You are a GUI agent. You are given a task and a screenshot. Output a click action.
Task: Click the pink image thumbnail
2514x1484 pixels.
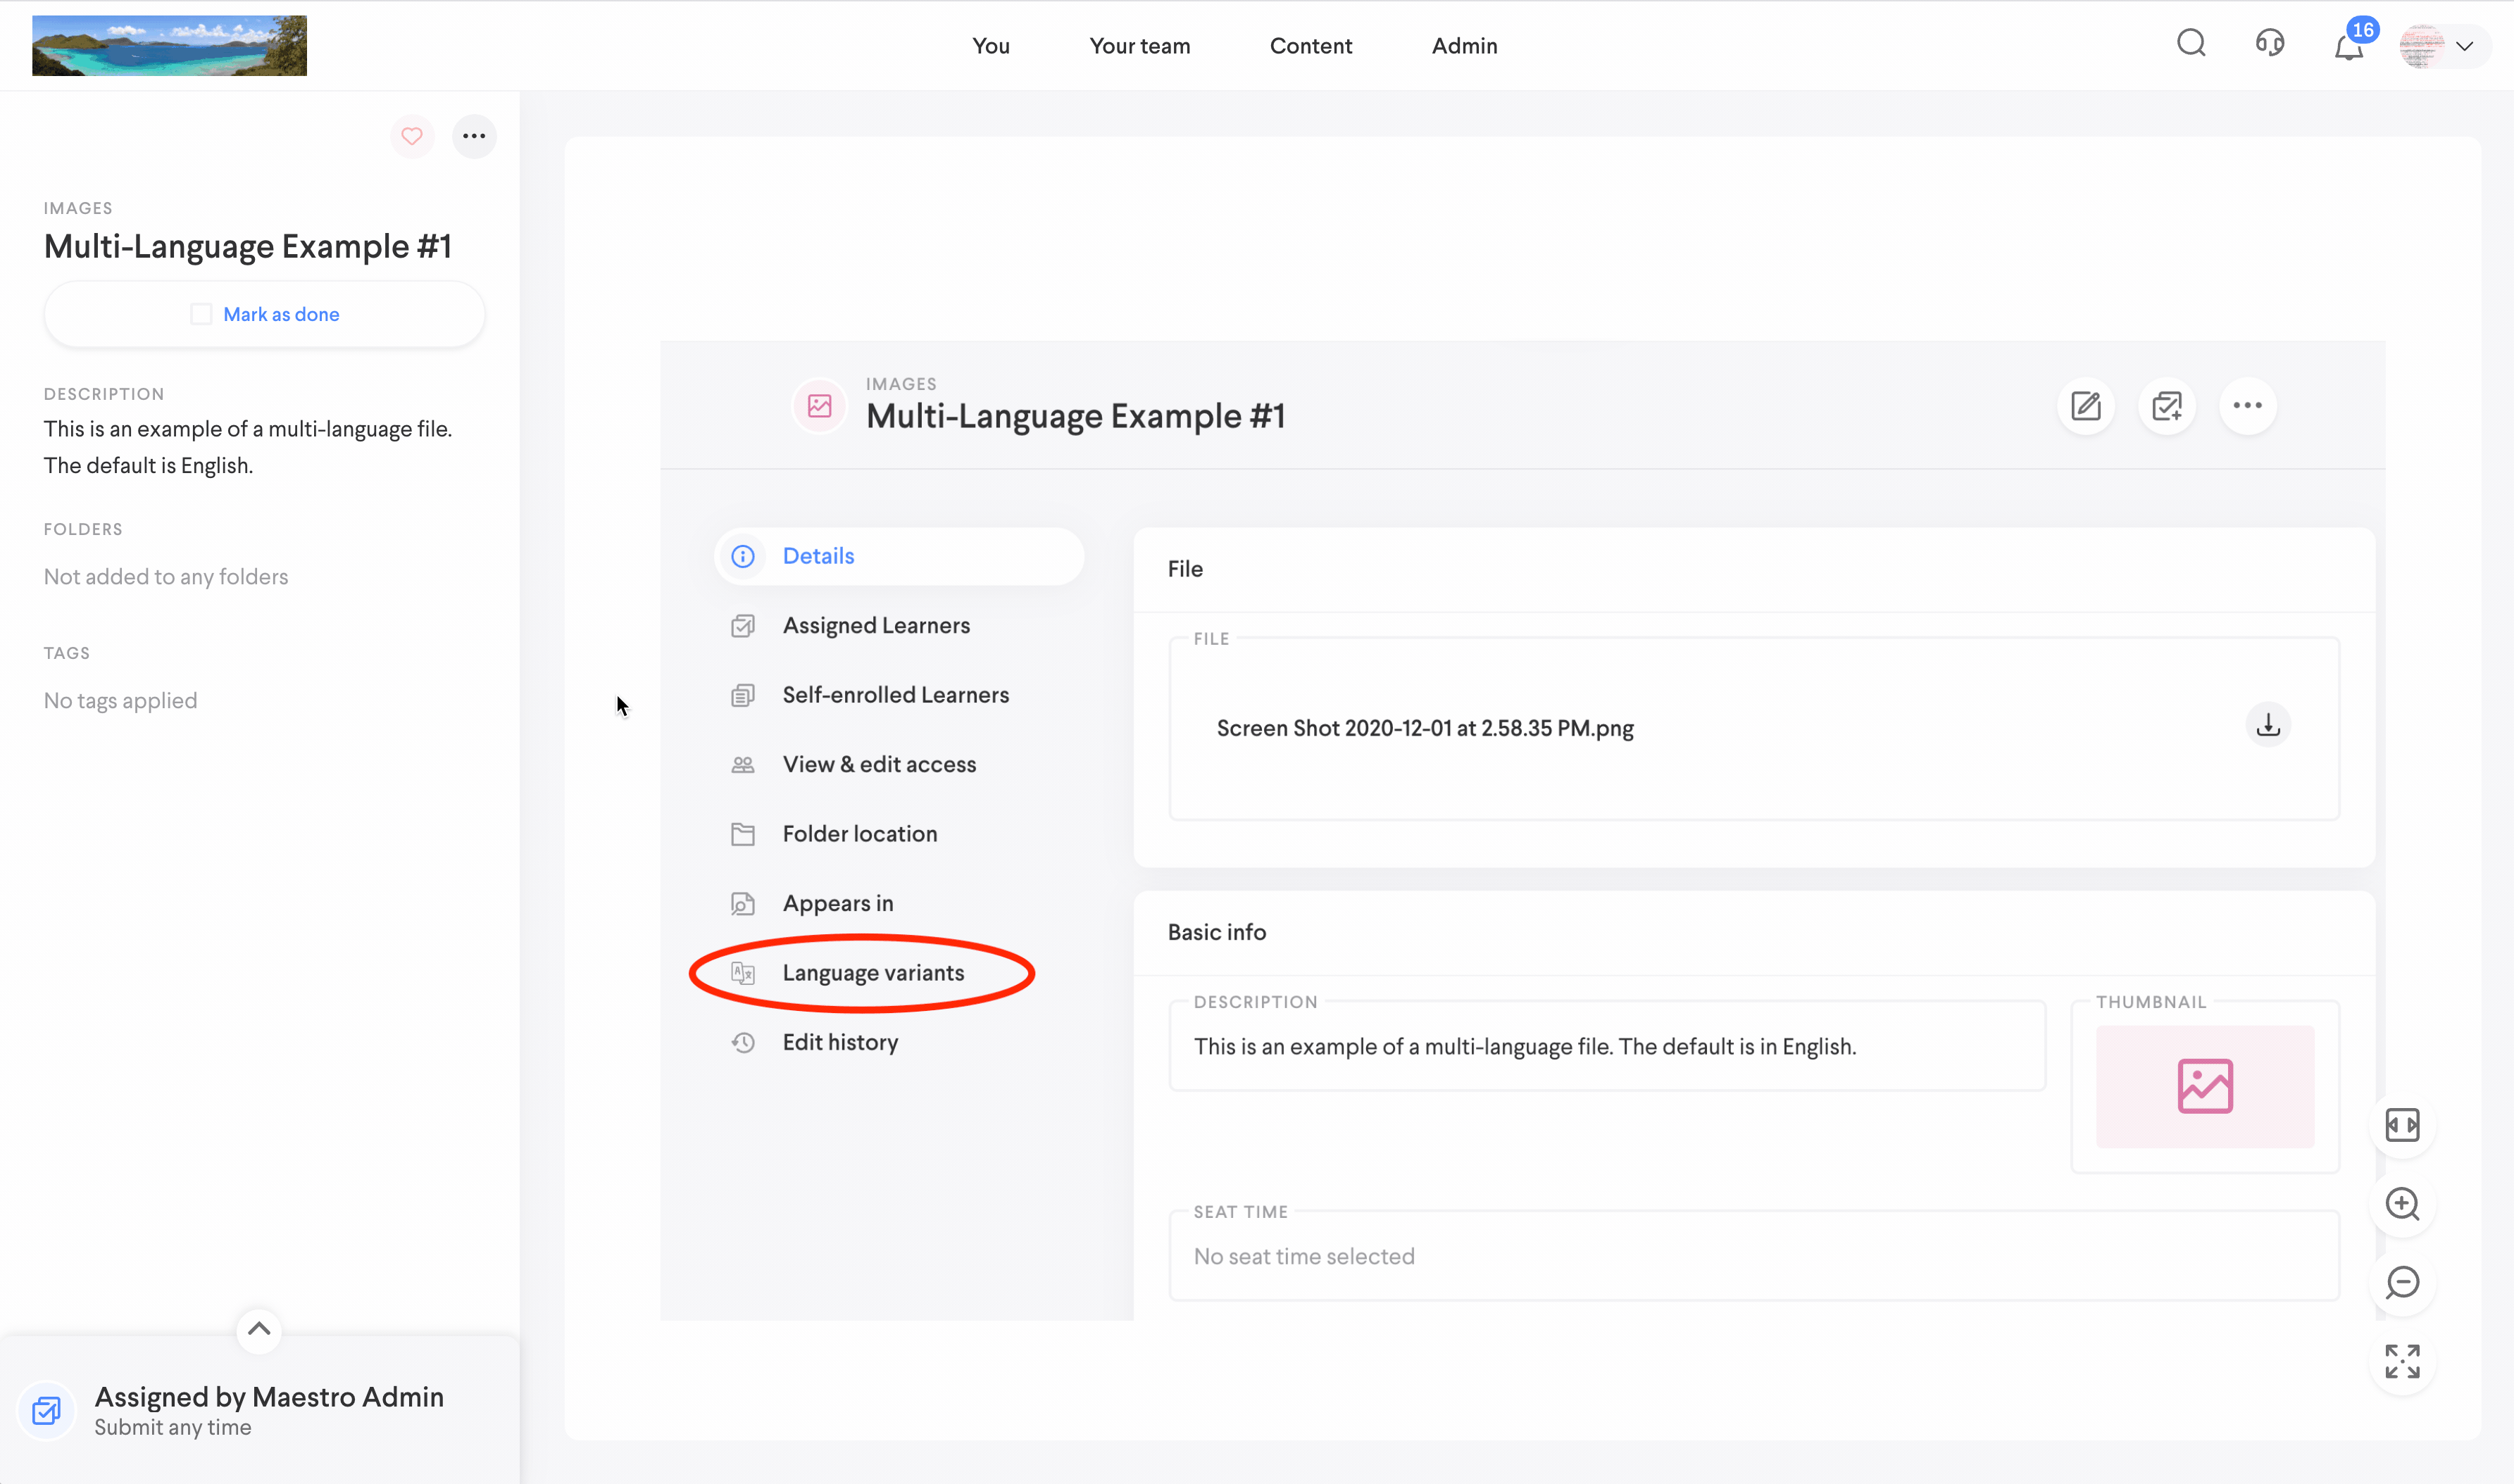[x=2205, y=1086]
